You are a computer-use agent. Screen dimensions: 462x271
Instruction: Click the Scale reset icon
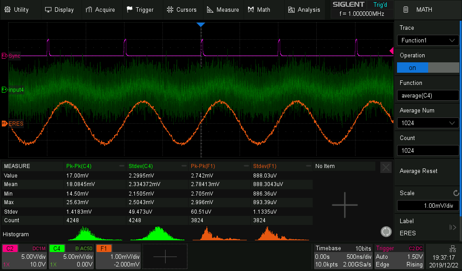pos(456,193)
